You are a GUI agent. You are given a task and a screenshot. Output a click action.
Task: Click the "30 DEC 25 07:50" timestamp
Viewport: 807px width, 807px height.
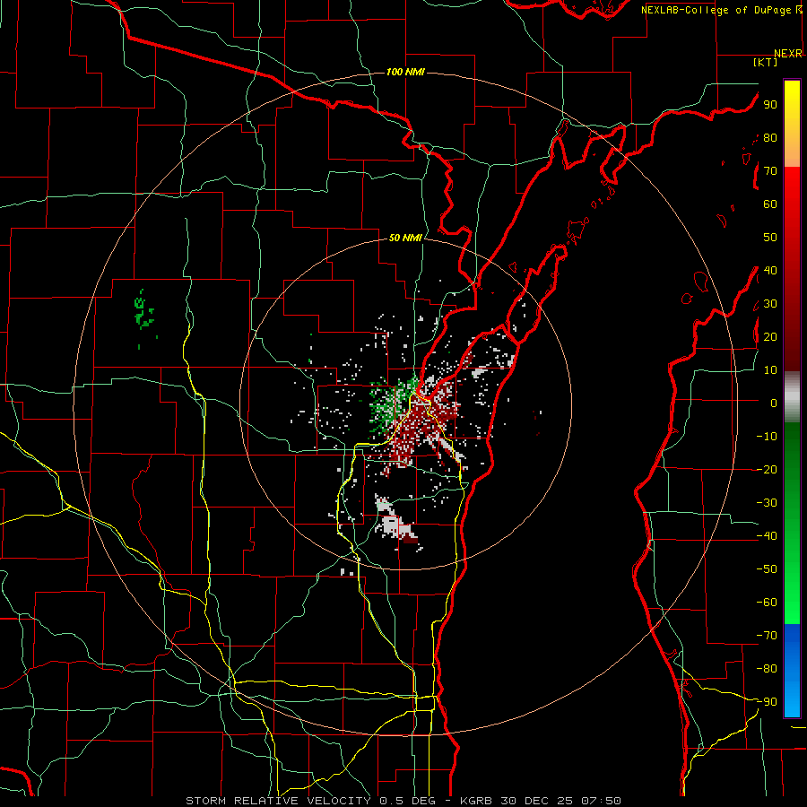[560, 801]
